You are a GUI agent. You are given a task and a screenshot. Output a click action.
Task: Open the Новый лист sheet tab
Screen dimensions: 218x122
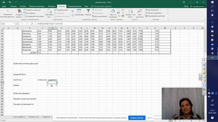[x=34, y=117]
